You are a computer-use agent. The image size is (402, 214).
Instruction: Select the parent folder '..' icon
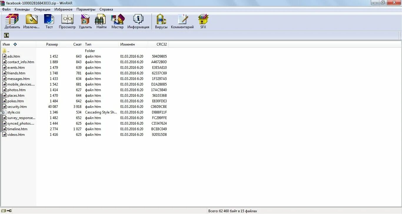point(4,51)
